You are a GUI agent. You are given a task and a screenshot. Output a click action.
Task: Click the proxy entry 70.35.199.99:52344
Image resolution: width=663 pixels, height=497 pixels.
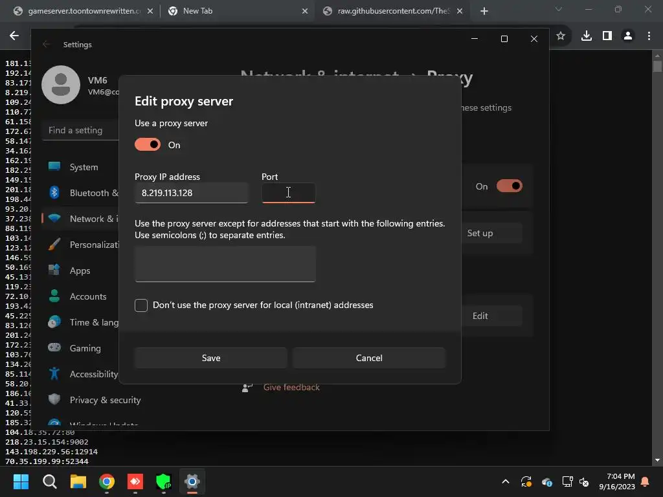pos(47,461)
